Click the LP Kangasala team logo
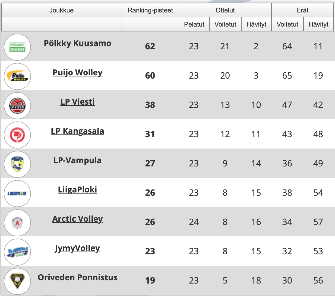 click(17, 135)
